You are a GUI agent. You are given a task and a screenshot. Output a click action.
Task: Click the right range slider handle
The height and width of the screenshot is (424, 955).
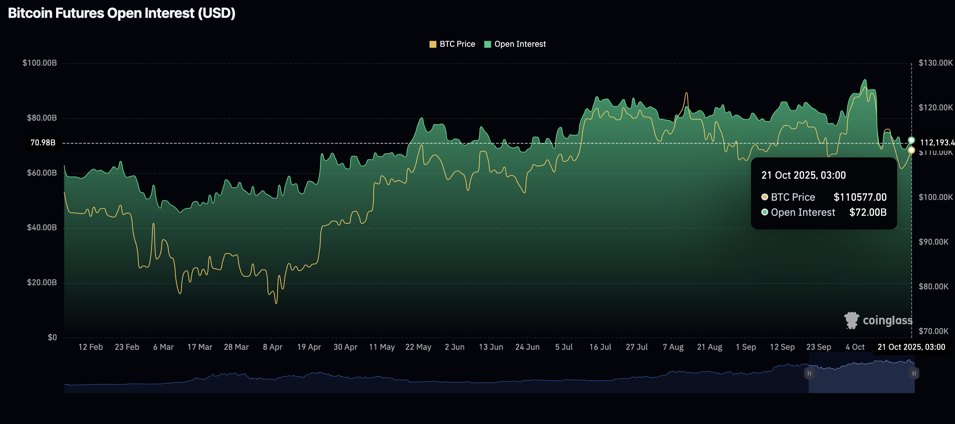tap(914, 373)
